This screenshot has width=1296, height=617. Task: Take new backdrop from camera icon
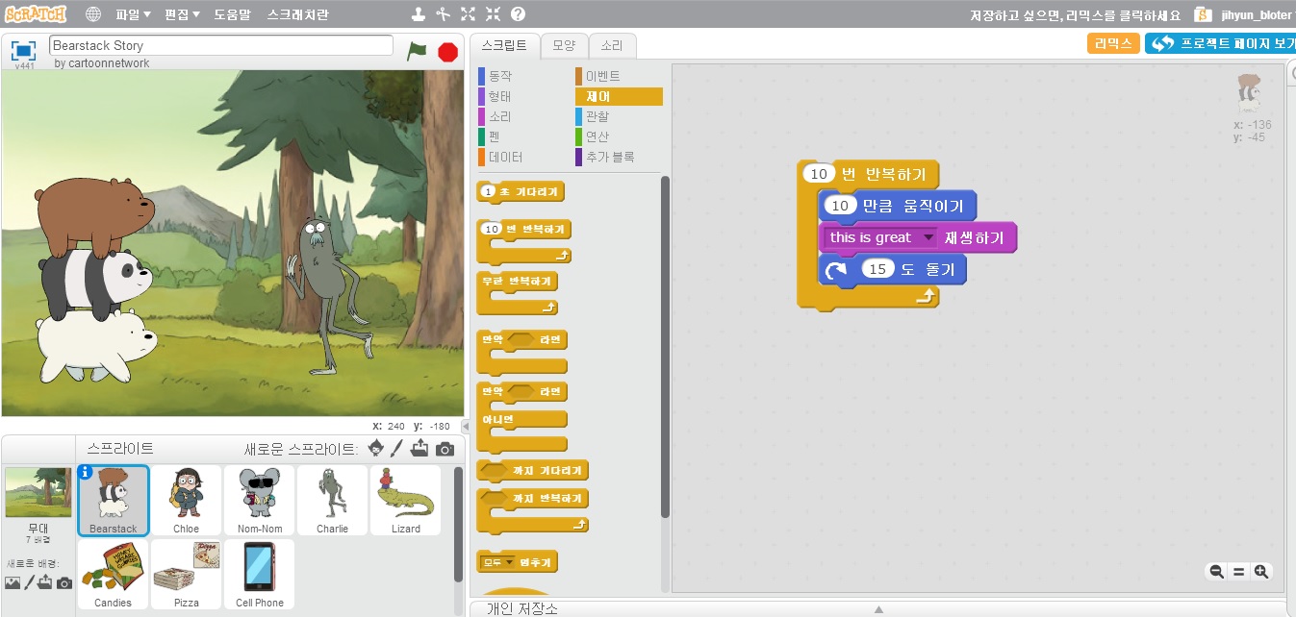pyautogui.click(x=64, y=582)
